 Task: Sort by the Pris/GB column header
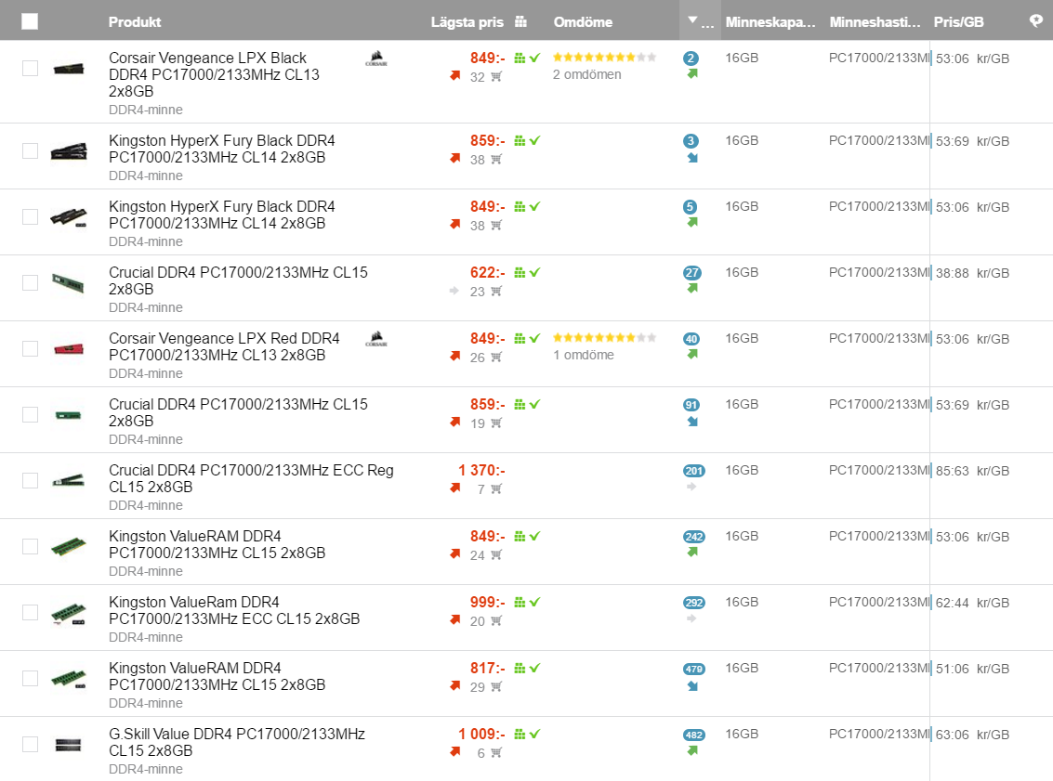point(958,21)
